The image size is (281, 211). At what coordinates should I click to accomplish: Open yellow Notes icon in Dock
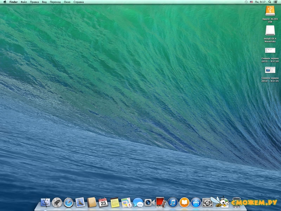[x=115, y=203]
